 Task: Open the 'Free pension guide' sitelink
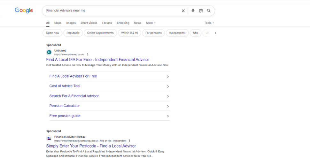click(x=65, y=116)
